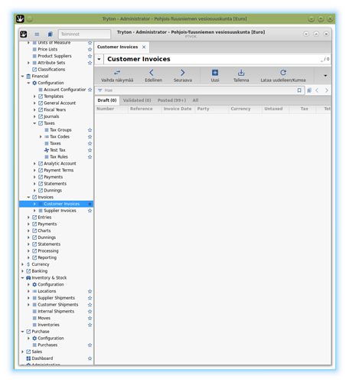The width and height of the screenshot is (349, 383).
Task: Expand the Fiscal Years node
Action: (34, 110)
